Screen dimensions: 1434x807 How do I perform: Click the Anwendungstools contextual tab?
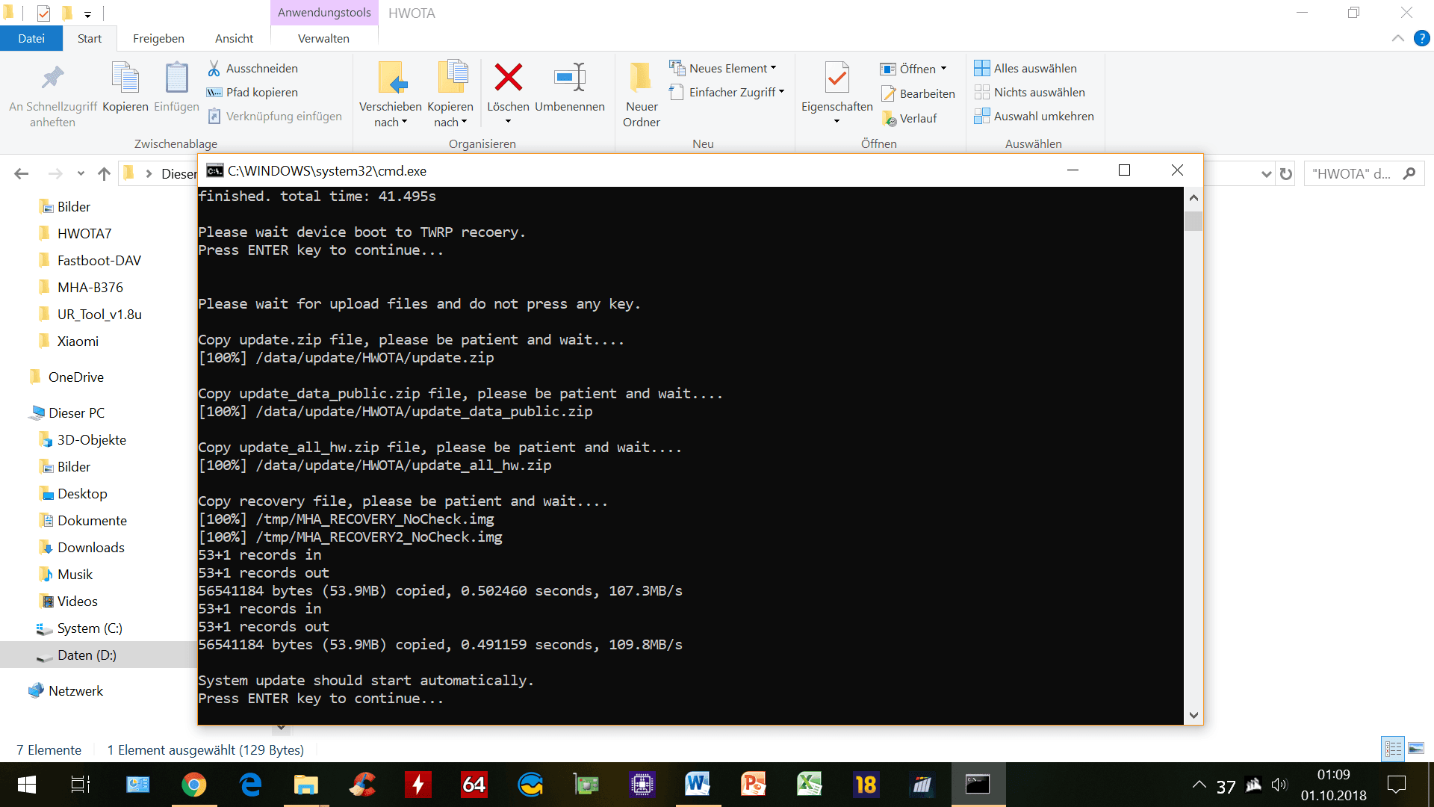point(324,13)
